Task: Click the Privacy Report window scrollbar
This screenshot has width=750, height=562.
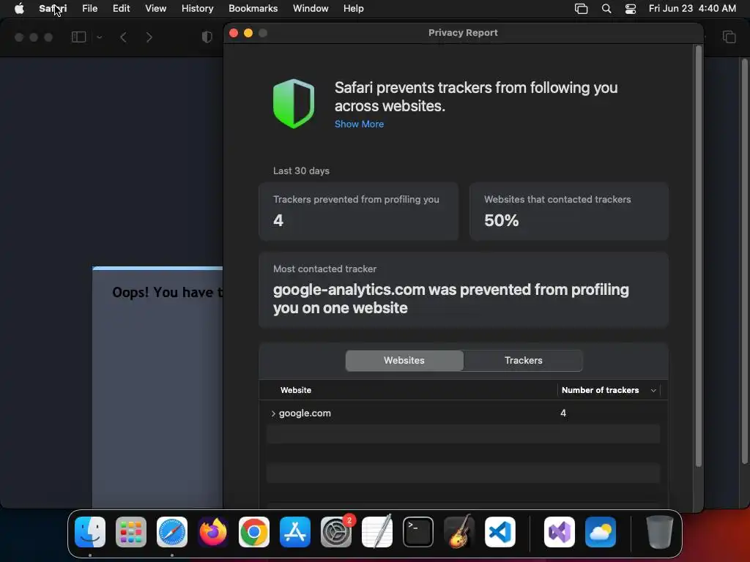Action: (x=698, y=255)
